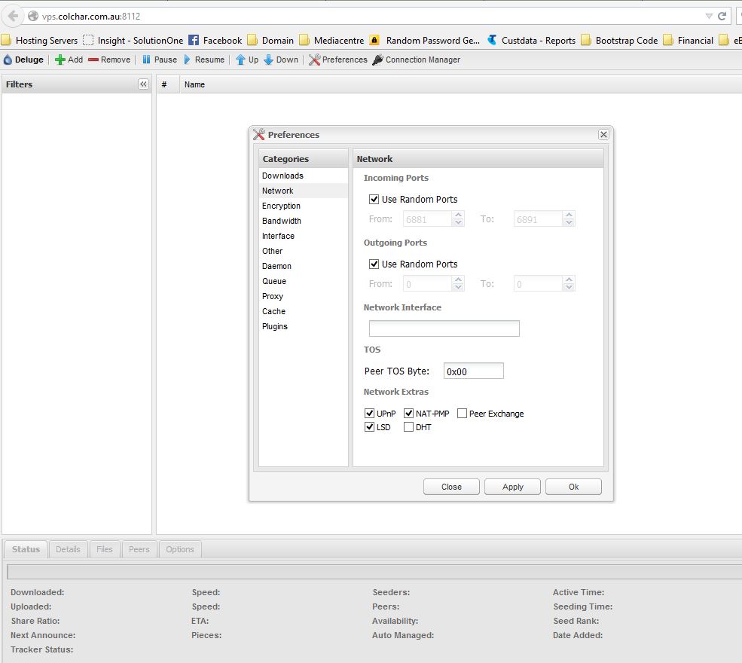Click the Resume play icon
The width and height of the screenshot is (742, 663).
click(188, 60)
